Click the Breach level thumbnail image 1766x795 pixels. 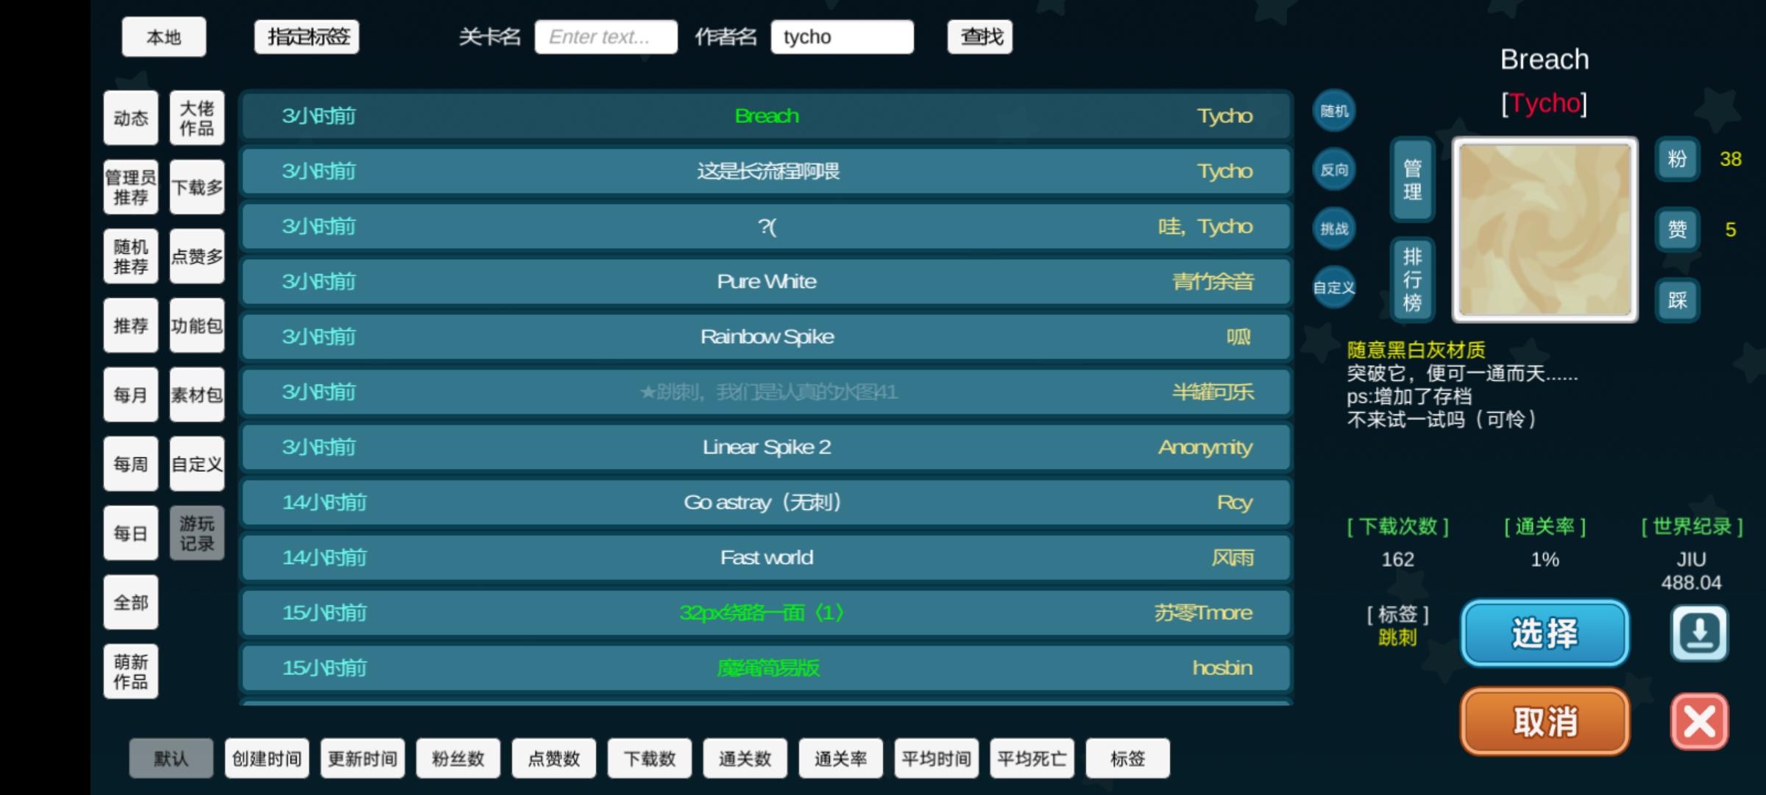(x=1545, y=230)
